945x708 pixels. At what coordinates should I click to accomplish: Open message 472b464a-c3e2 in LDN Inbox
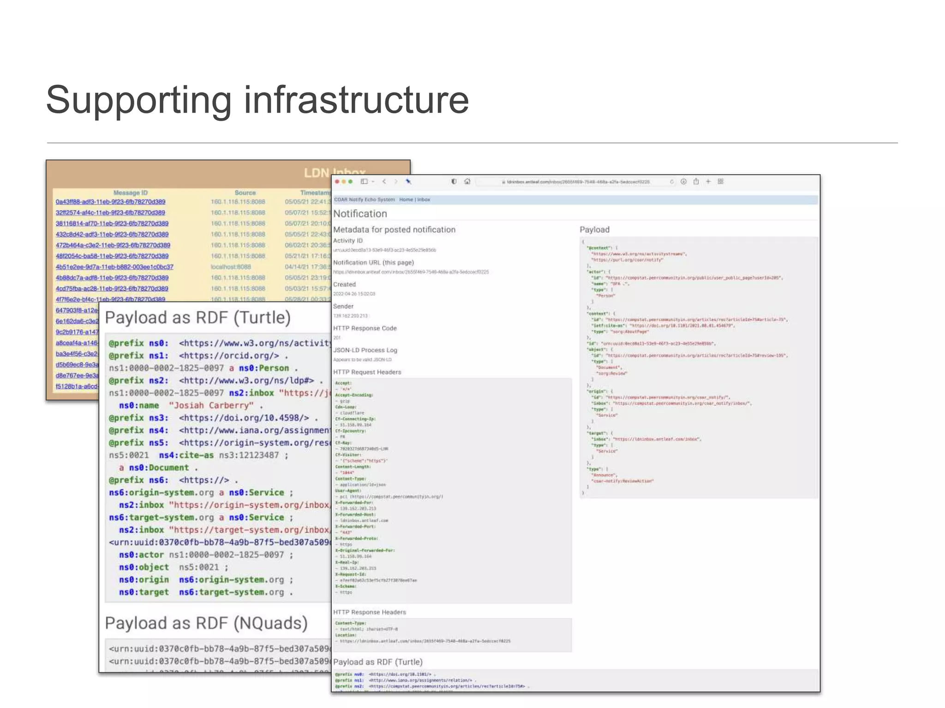tap(113, 246)
